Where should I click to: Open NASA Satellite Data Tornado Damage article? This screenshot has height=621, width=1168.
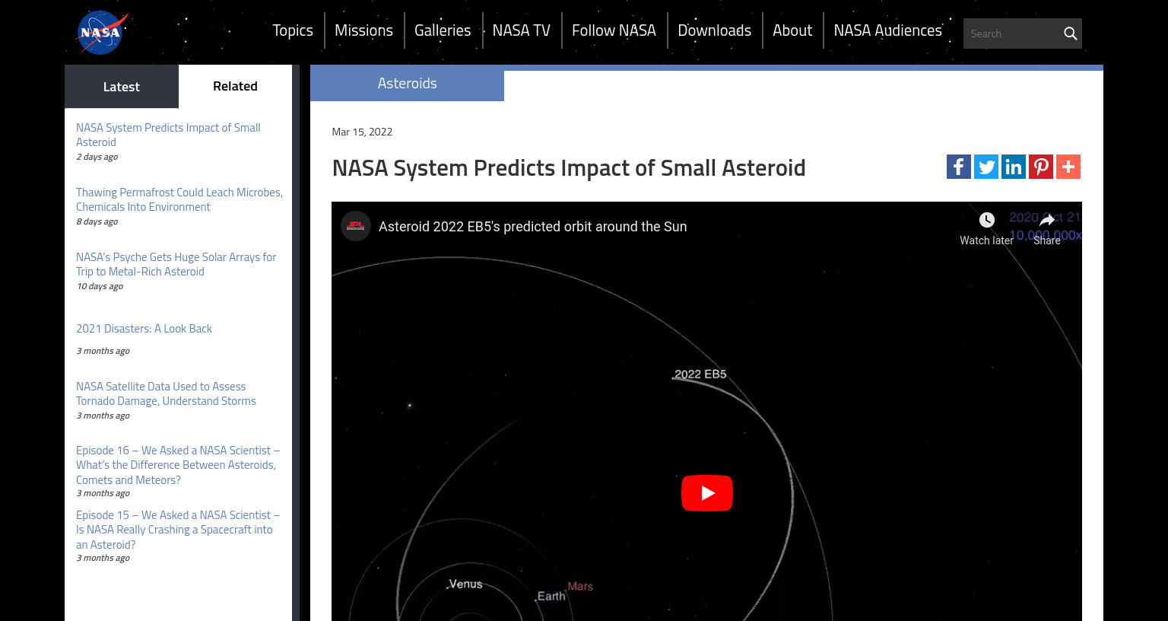(x=166, y=393)
